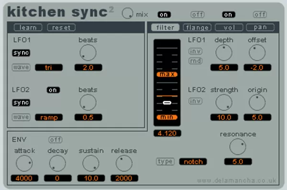Click the LFO1 'tri' waveform display
The height and width of the screenshot is (190, 287).
click(49, 67)
